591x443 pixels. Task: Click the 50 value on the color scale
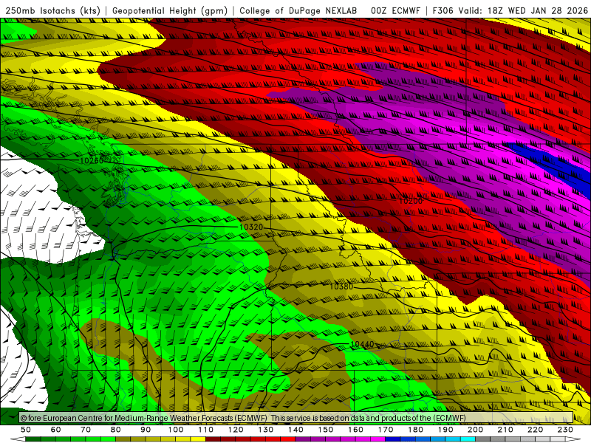point(26,430)
